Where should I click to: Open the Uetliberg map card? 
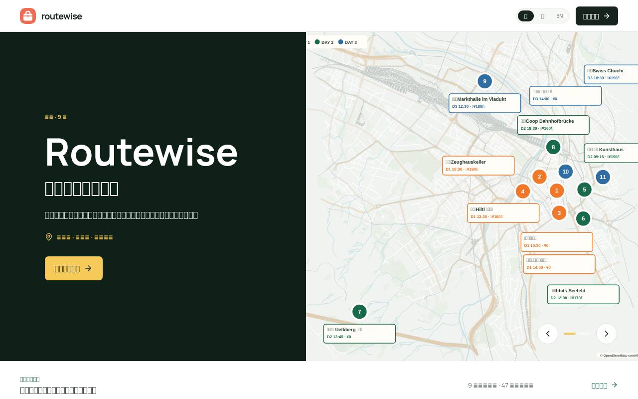[359, 334]
